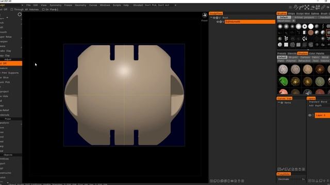Select the dotted white circle brush alpha
Image resolution: width=330 pixels, height=185 pixels.
tap(280, 45)
